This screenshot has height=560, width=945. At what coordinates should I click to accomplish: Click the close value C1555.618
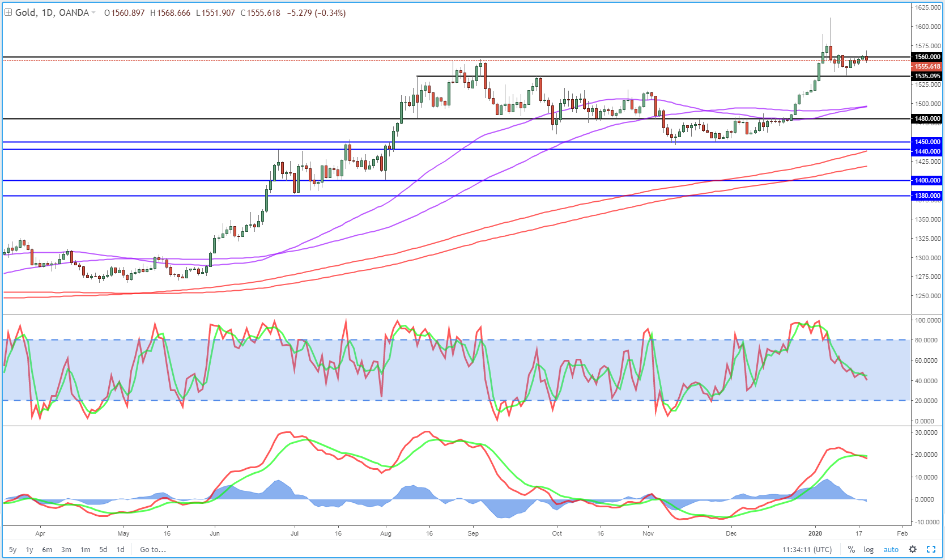coord(261,13)
